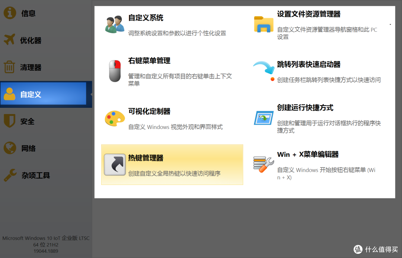Click the 自定义 person icon in sidebar

coord(9,94)
